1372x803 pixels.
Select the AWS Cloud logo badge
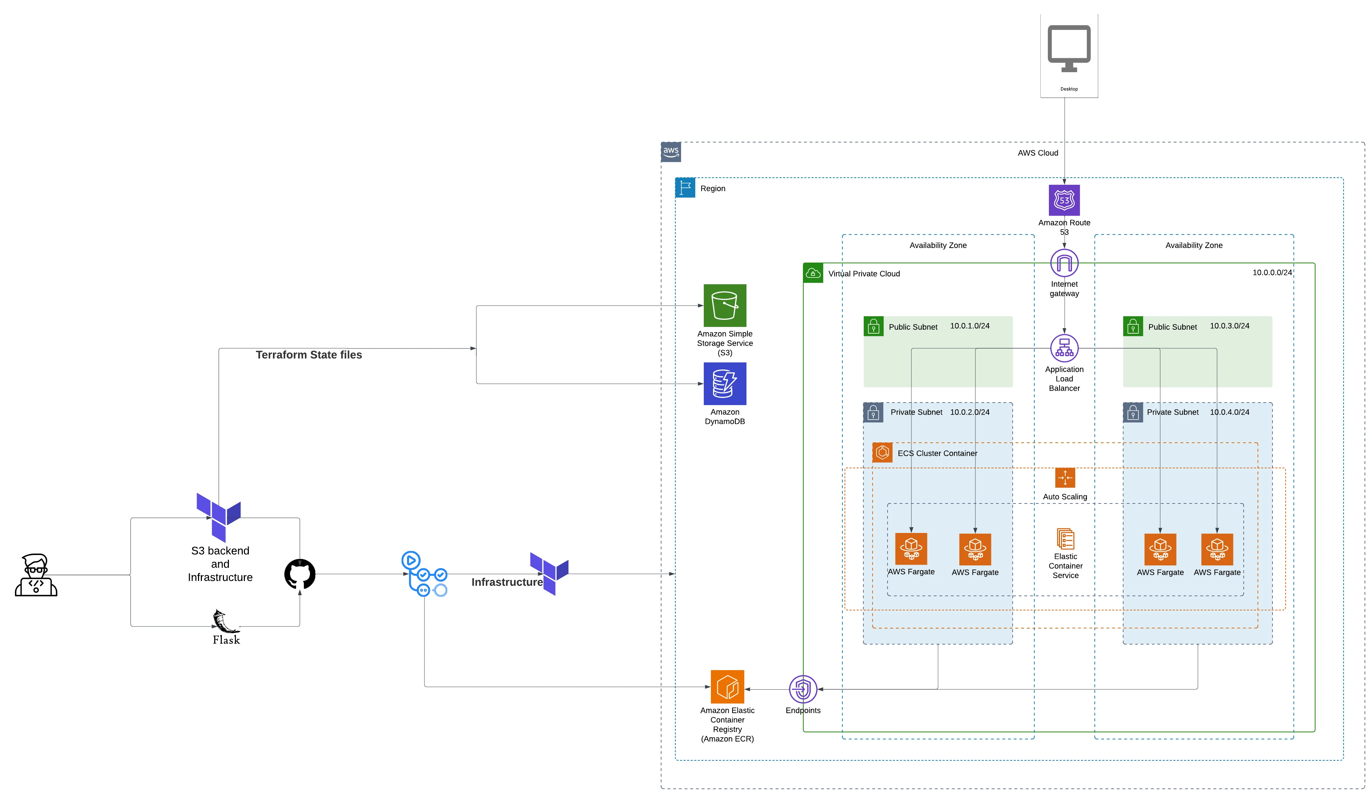671,152
